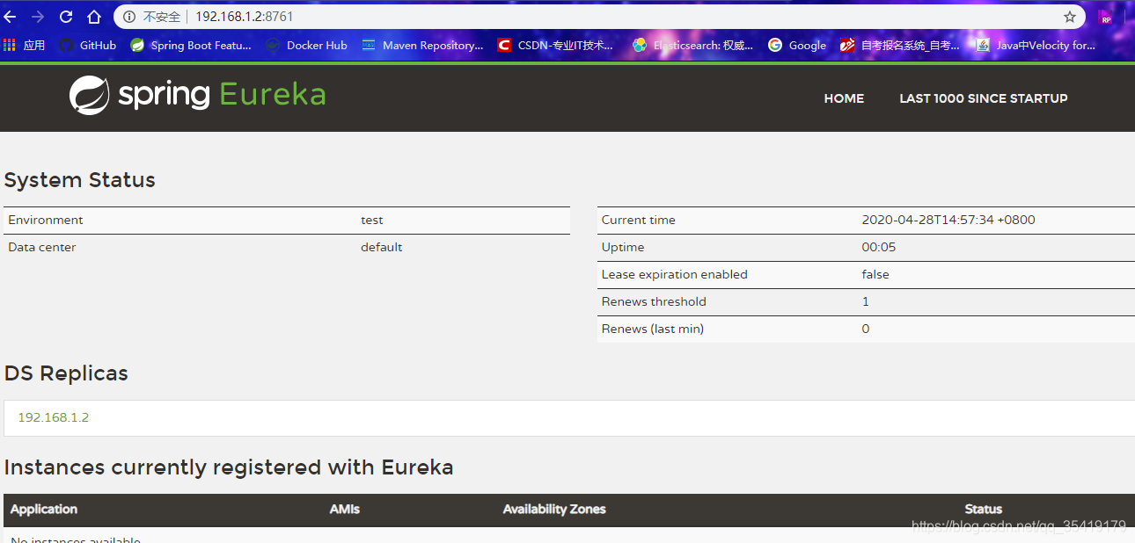Click the Lease expiration enabled value 'false'
Viewport: 1135px width, 543px height.
(x=875, y=274)
